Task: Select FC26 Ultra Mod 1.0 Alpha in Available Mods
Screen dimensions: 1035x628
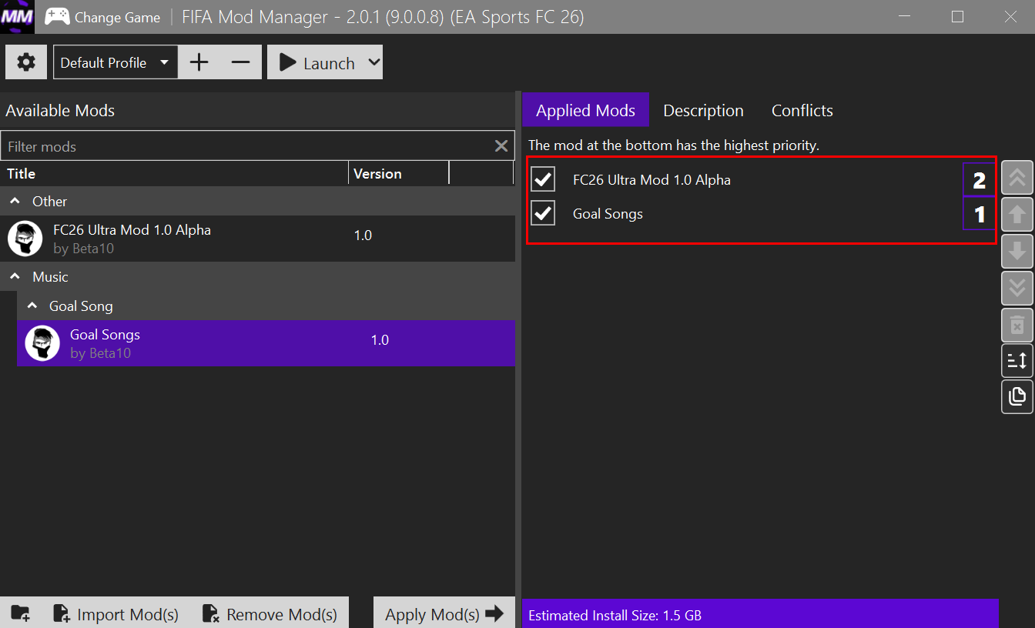Action: pyautogui.click(x=258, y=239)
